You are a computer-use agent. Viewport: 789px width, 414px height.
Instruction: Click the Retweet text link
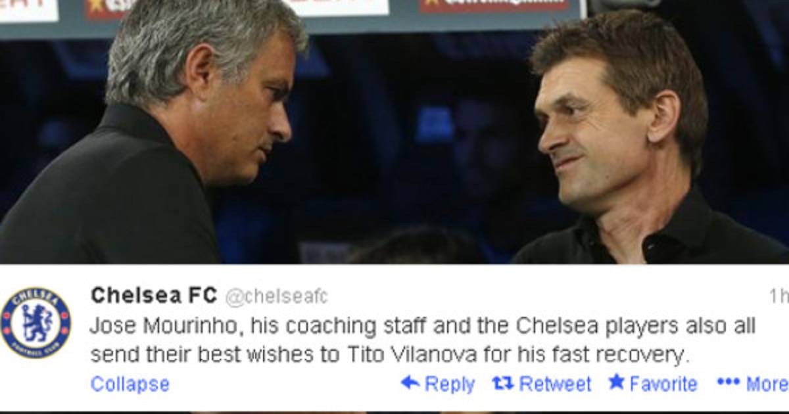click(555, 384)
